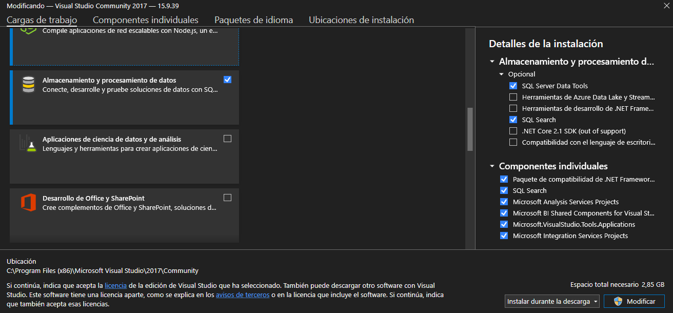Check Desarrollo de Office y SharePoint workload

coord(228,198)
